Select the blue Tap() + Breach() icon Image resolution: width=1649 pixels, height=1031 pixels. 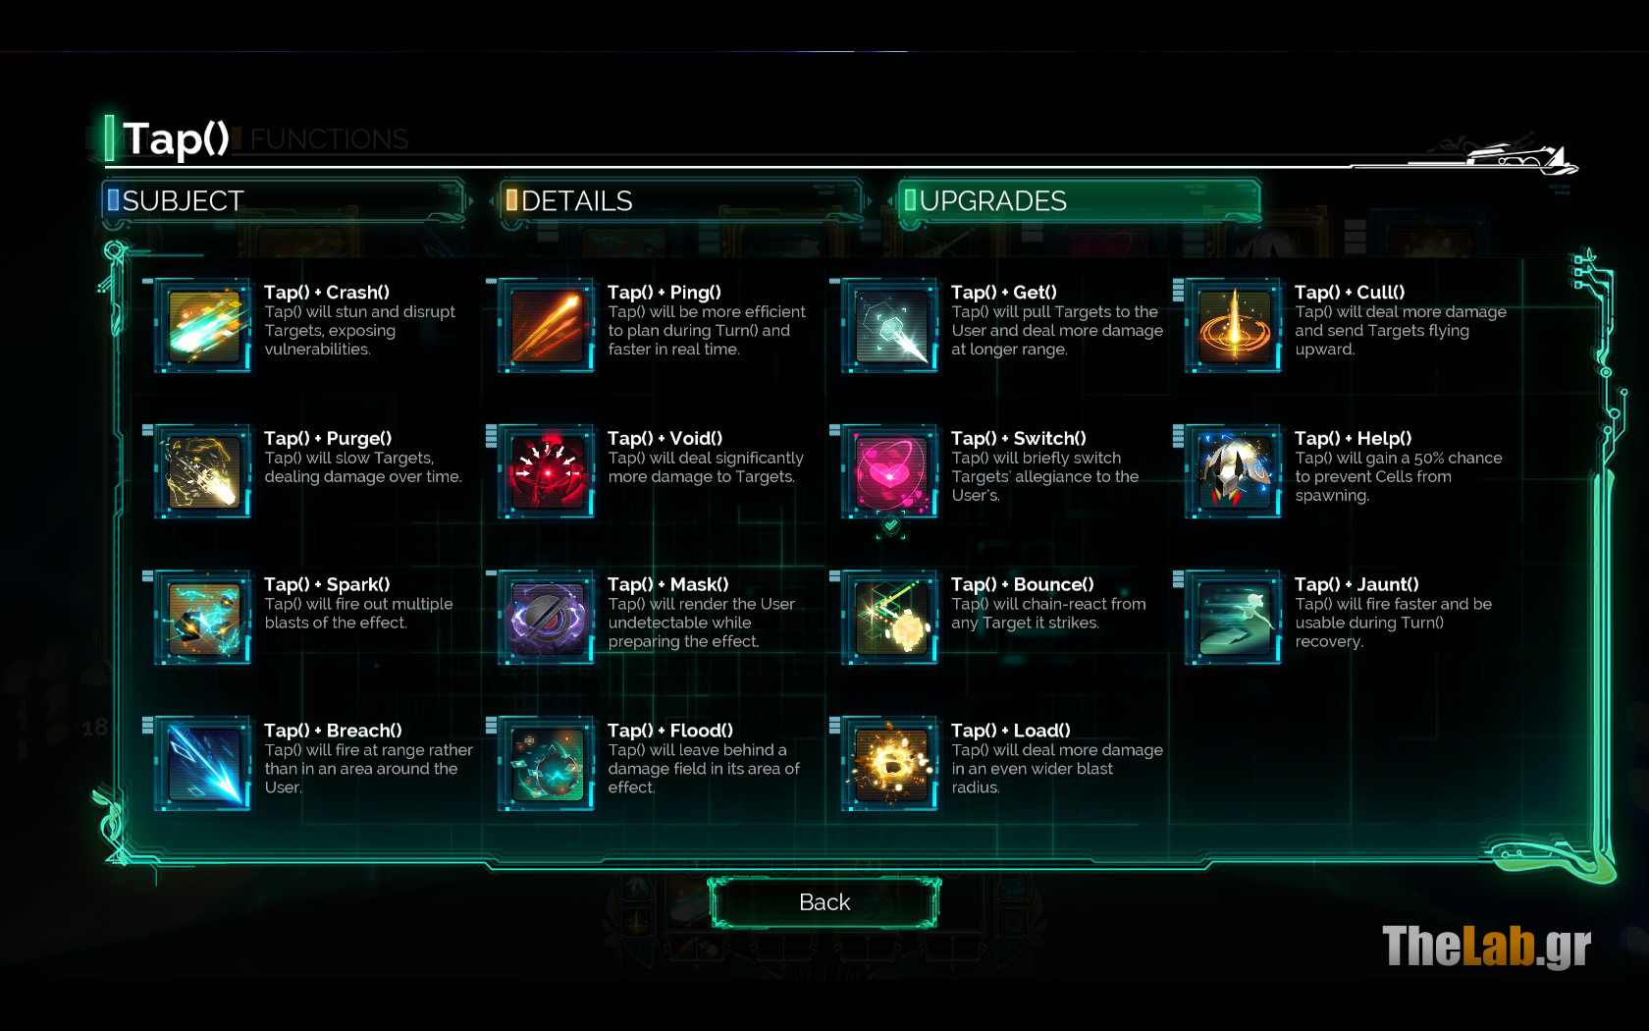pyautogui.click(x=203, y=764)
